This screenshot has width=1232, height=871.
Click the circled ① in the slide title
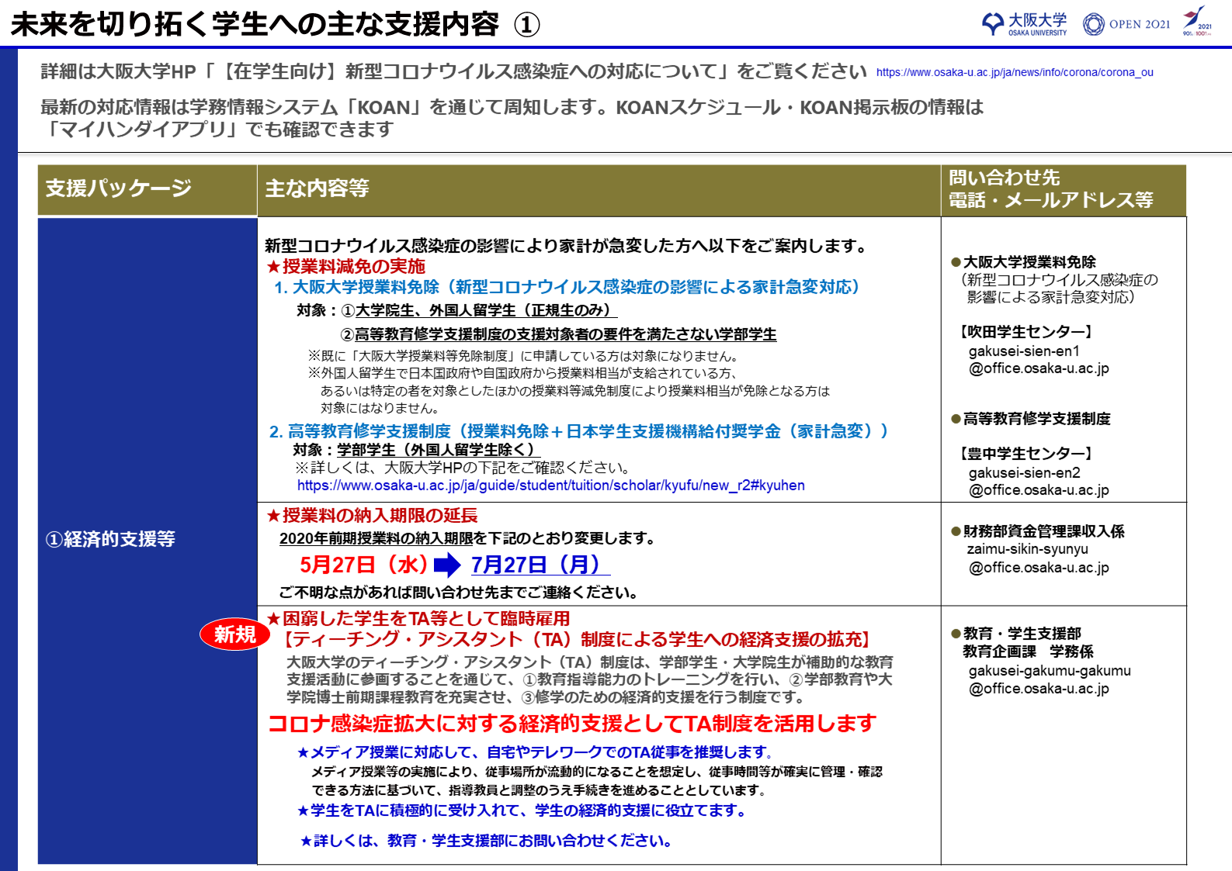point(527,25)
